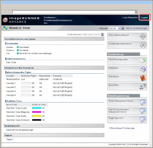Open the Fax/I-Fax inbox icon

click(143, 61)
